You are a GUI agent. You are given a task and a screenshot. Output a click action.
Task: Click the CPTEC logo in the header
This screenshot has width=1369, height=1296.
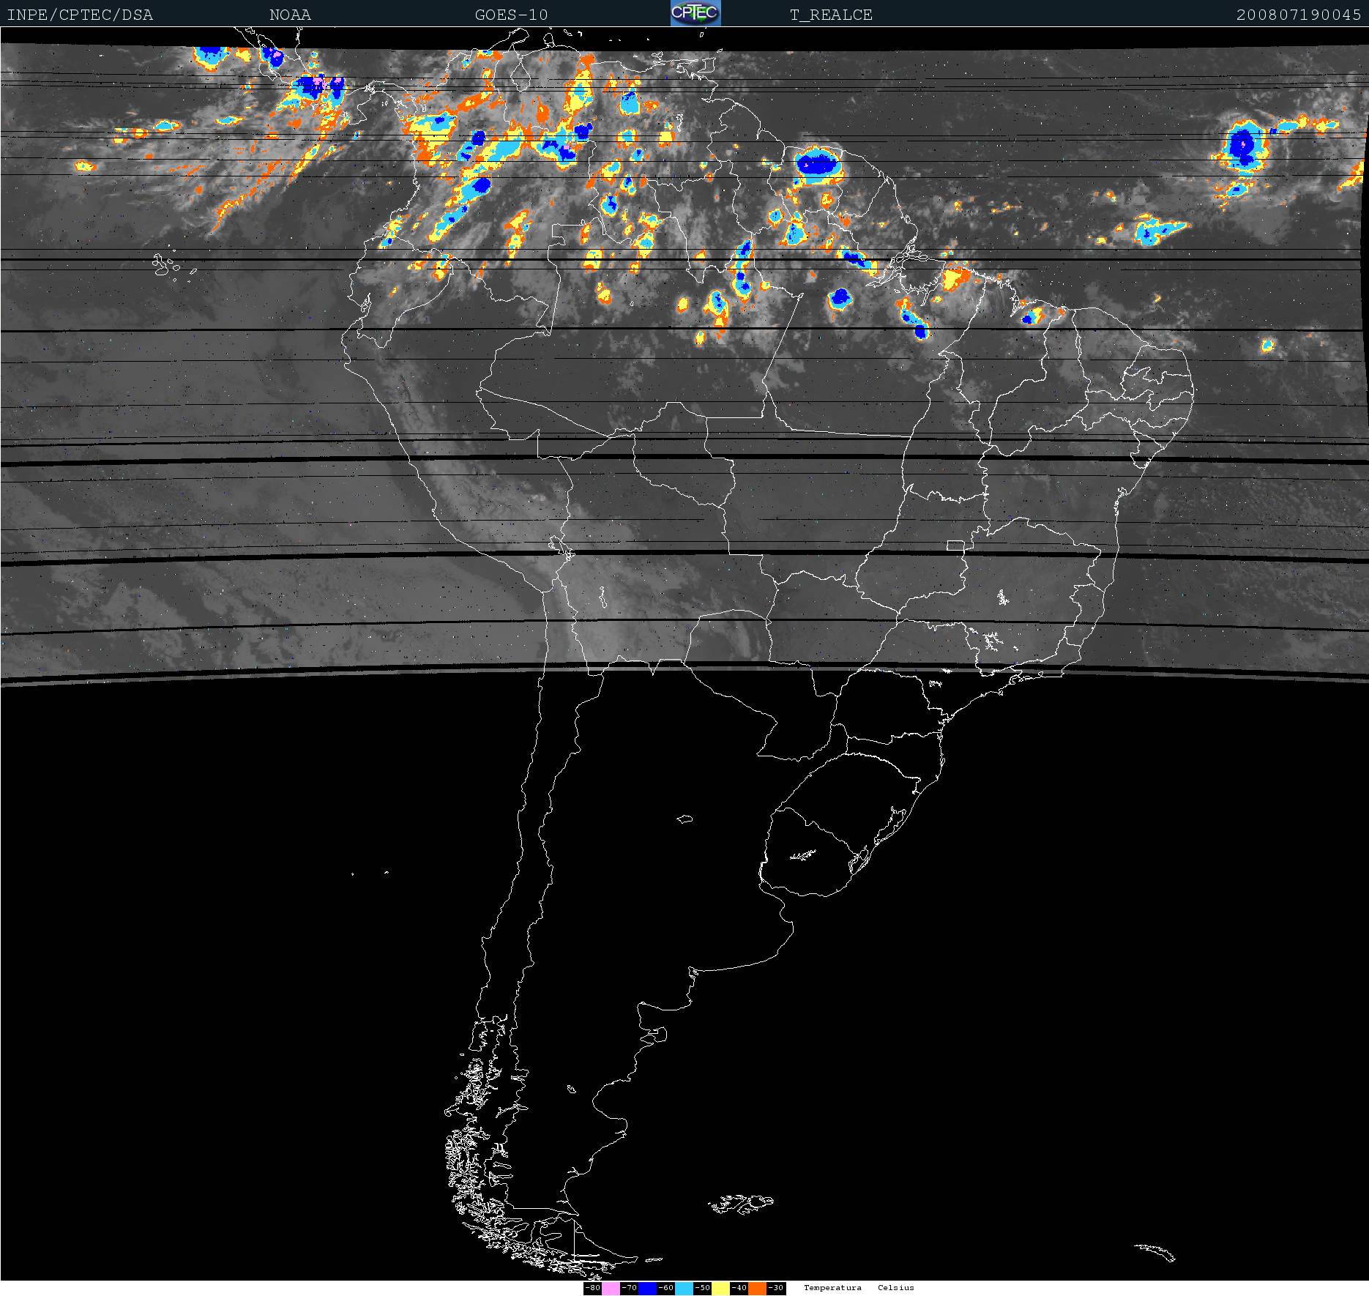695,13
